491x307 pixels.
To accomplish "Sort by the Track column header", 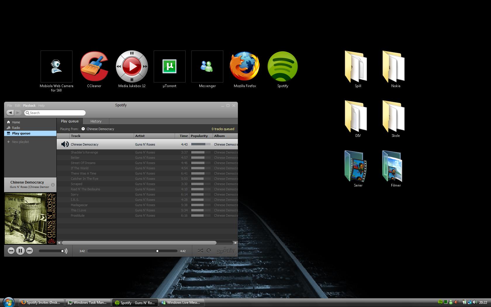I will [102, 136].
